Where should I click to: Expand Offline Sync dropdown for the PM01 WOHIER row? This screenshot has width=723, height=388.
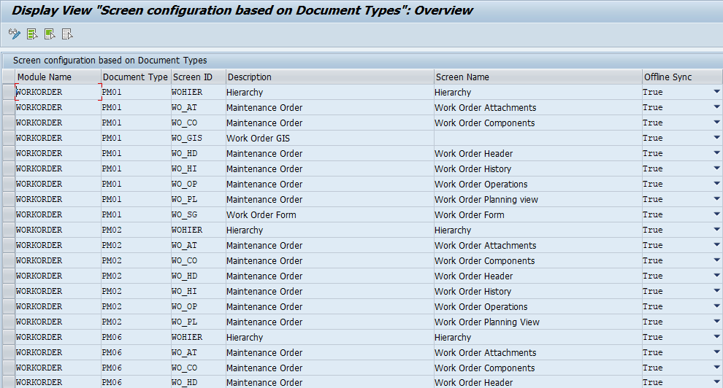point(716,92)
